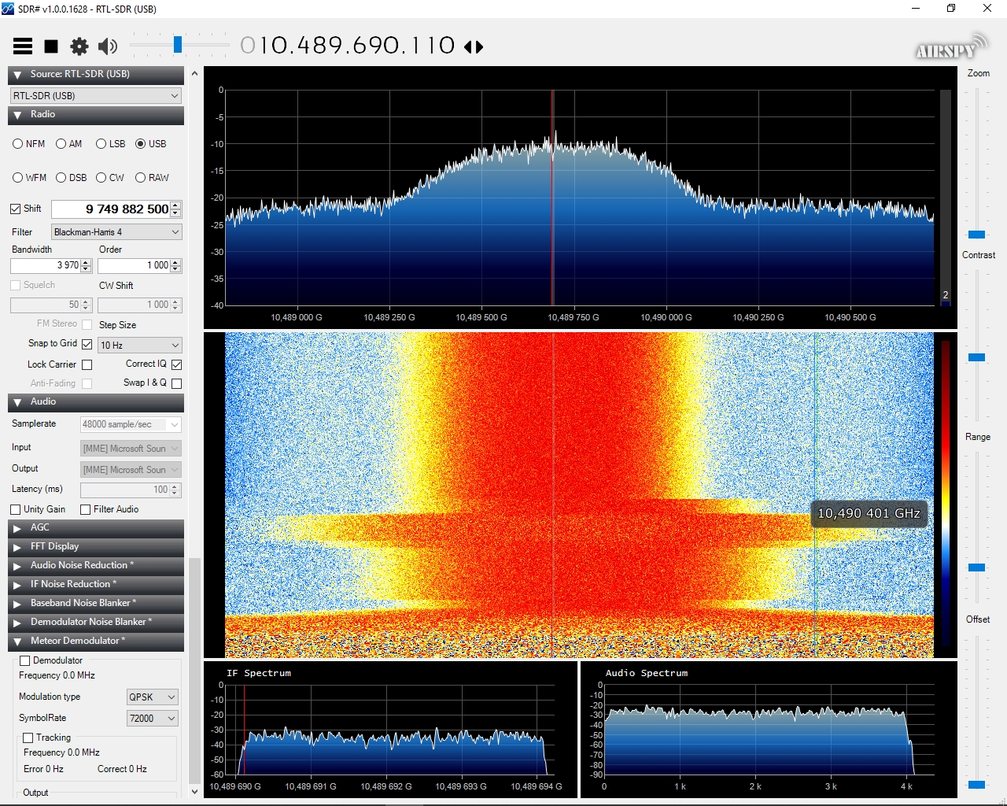Click the Audio Spectrum label

[x=647, y=674]
